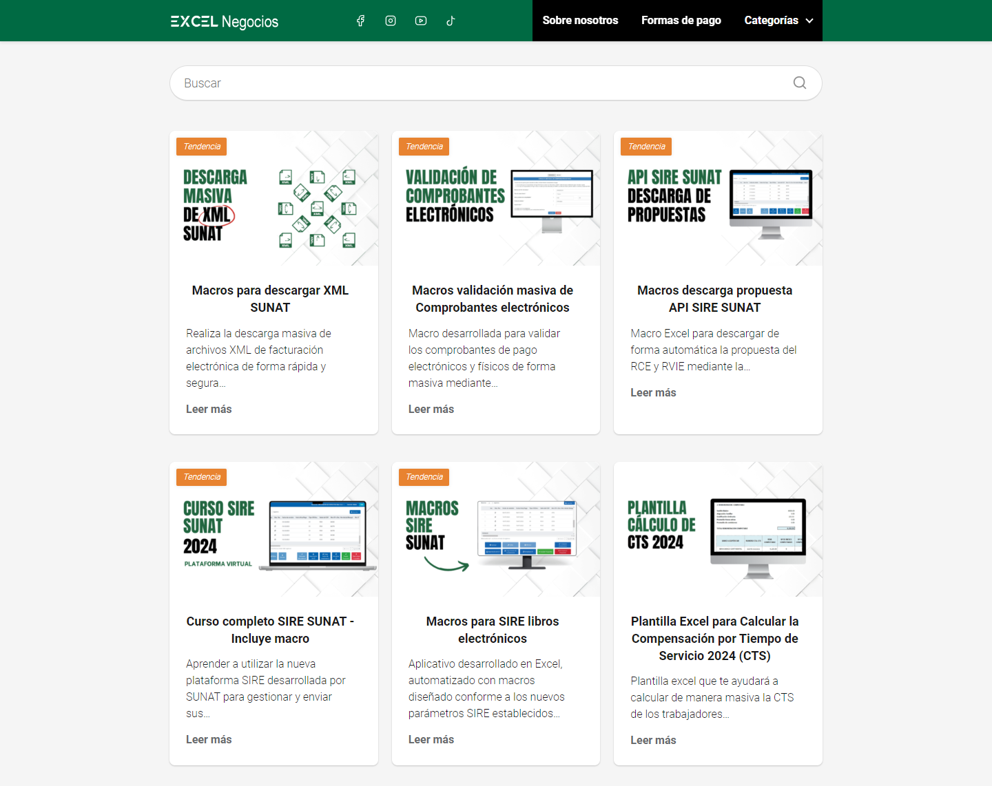992x786 pixels.
Task: Click Leer más under Comprobantes electrónicos
Action: coord(431,409)
